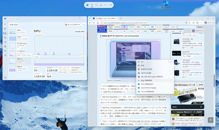Select the free-form snip mode in capture toolbar
Screen dimensions: 219x130
coord(92,5)
